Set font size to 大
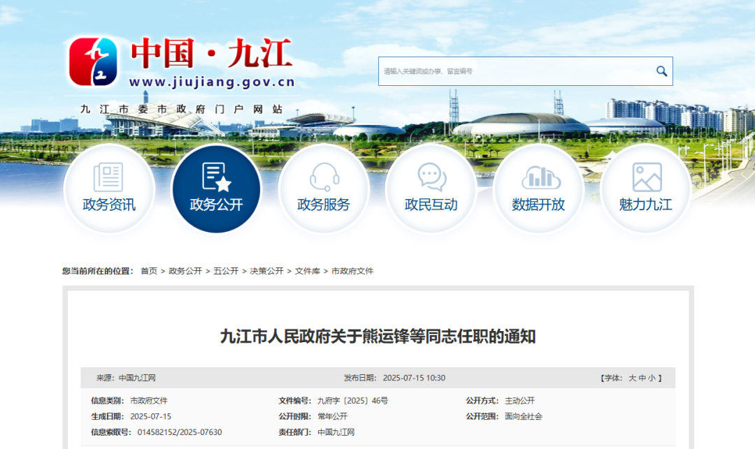The height and width of the screenshot is (449, 755). pos(632,378)
